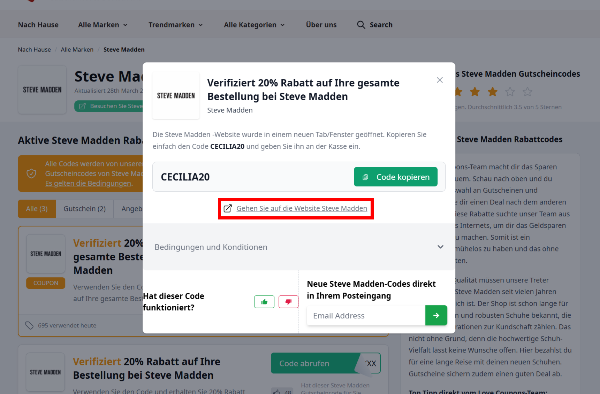600x394 pixels.
Task: Click the shield checkmark icon in orange banner
Action: (x=31, y=173)
